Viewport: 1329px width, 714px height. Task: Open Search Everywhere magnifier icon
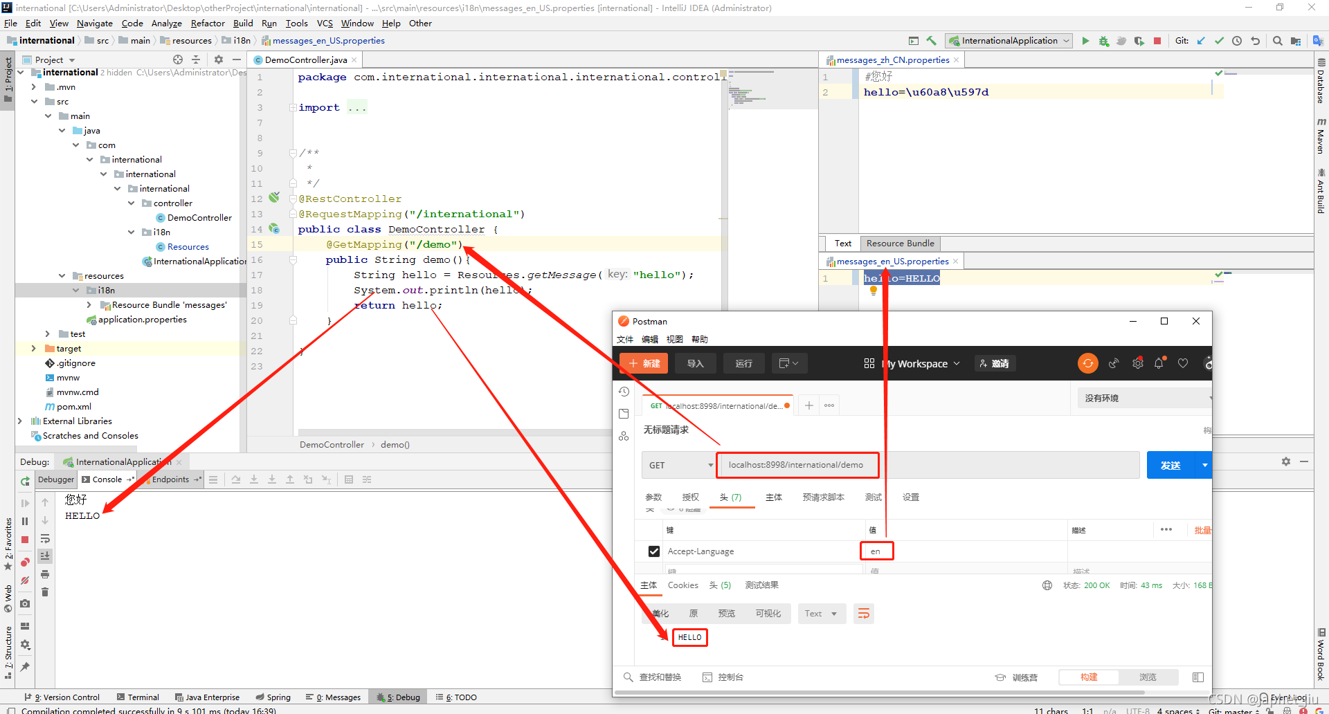tap(1278, 41)
